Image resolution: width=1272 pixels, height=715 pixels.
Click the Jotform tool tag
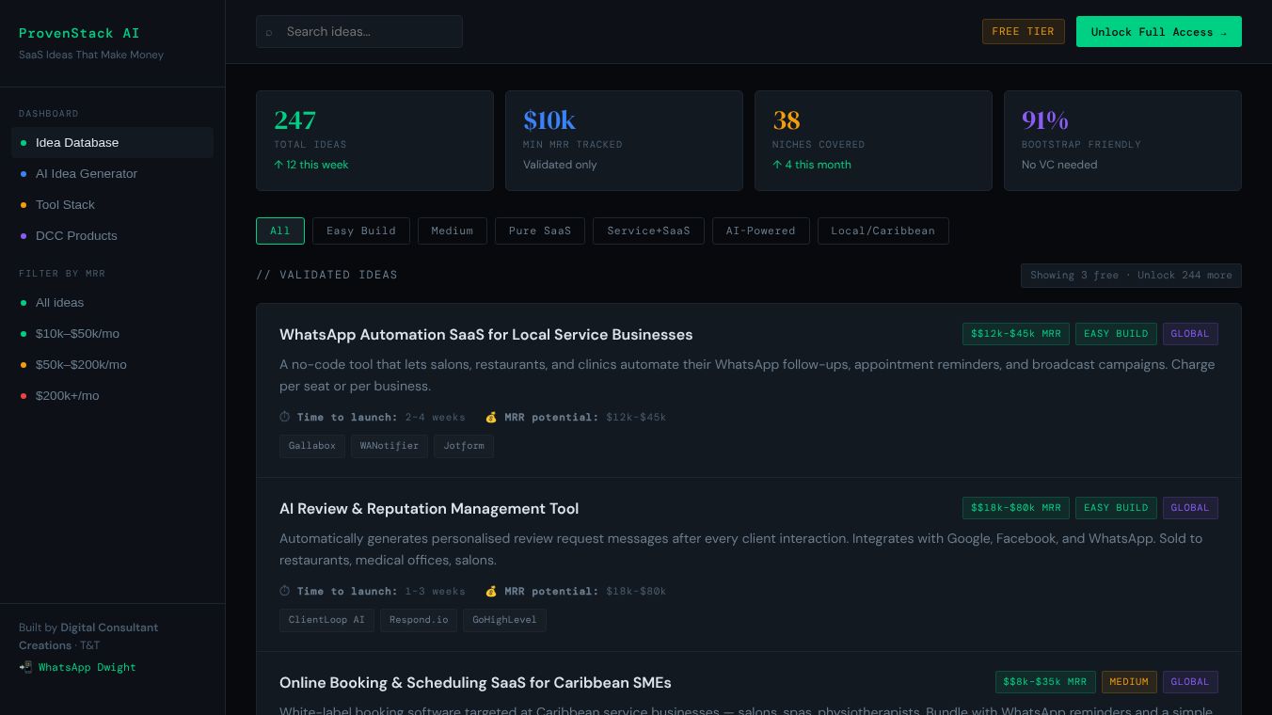click(464, 446)
